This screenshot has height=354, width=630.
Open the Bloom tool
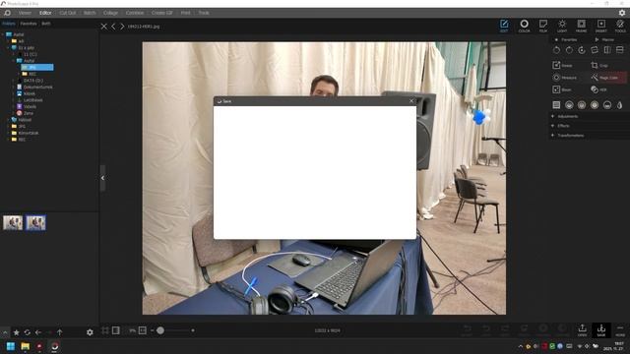coord(562,89)
